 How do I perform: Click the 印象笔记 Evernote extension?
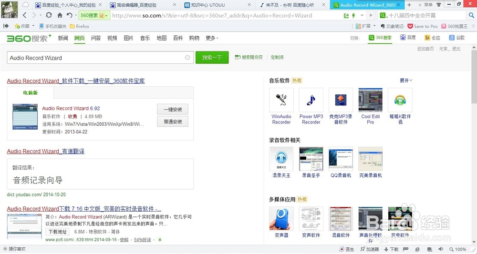coord(392,26)
